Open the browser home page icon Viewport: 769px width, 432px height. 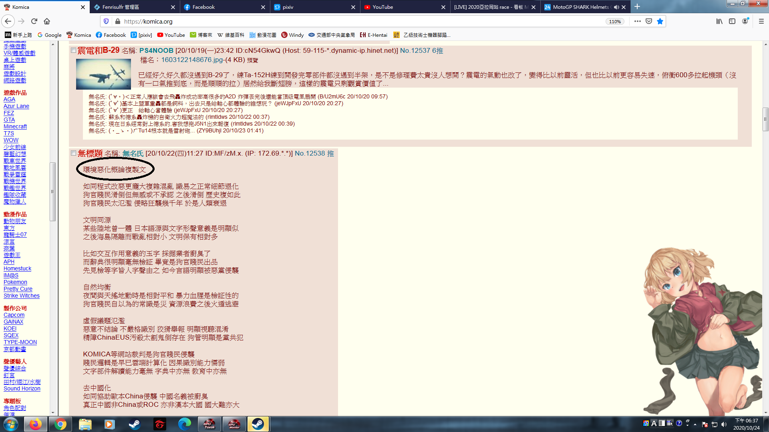47,21
